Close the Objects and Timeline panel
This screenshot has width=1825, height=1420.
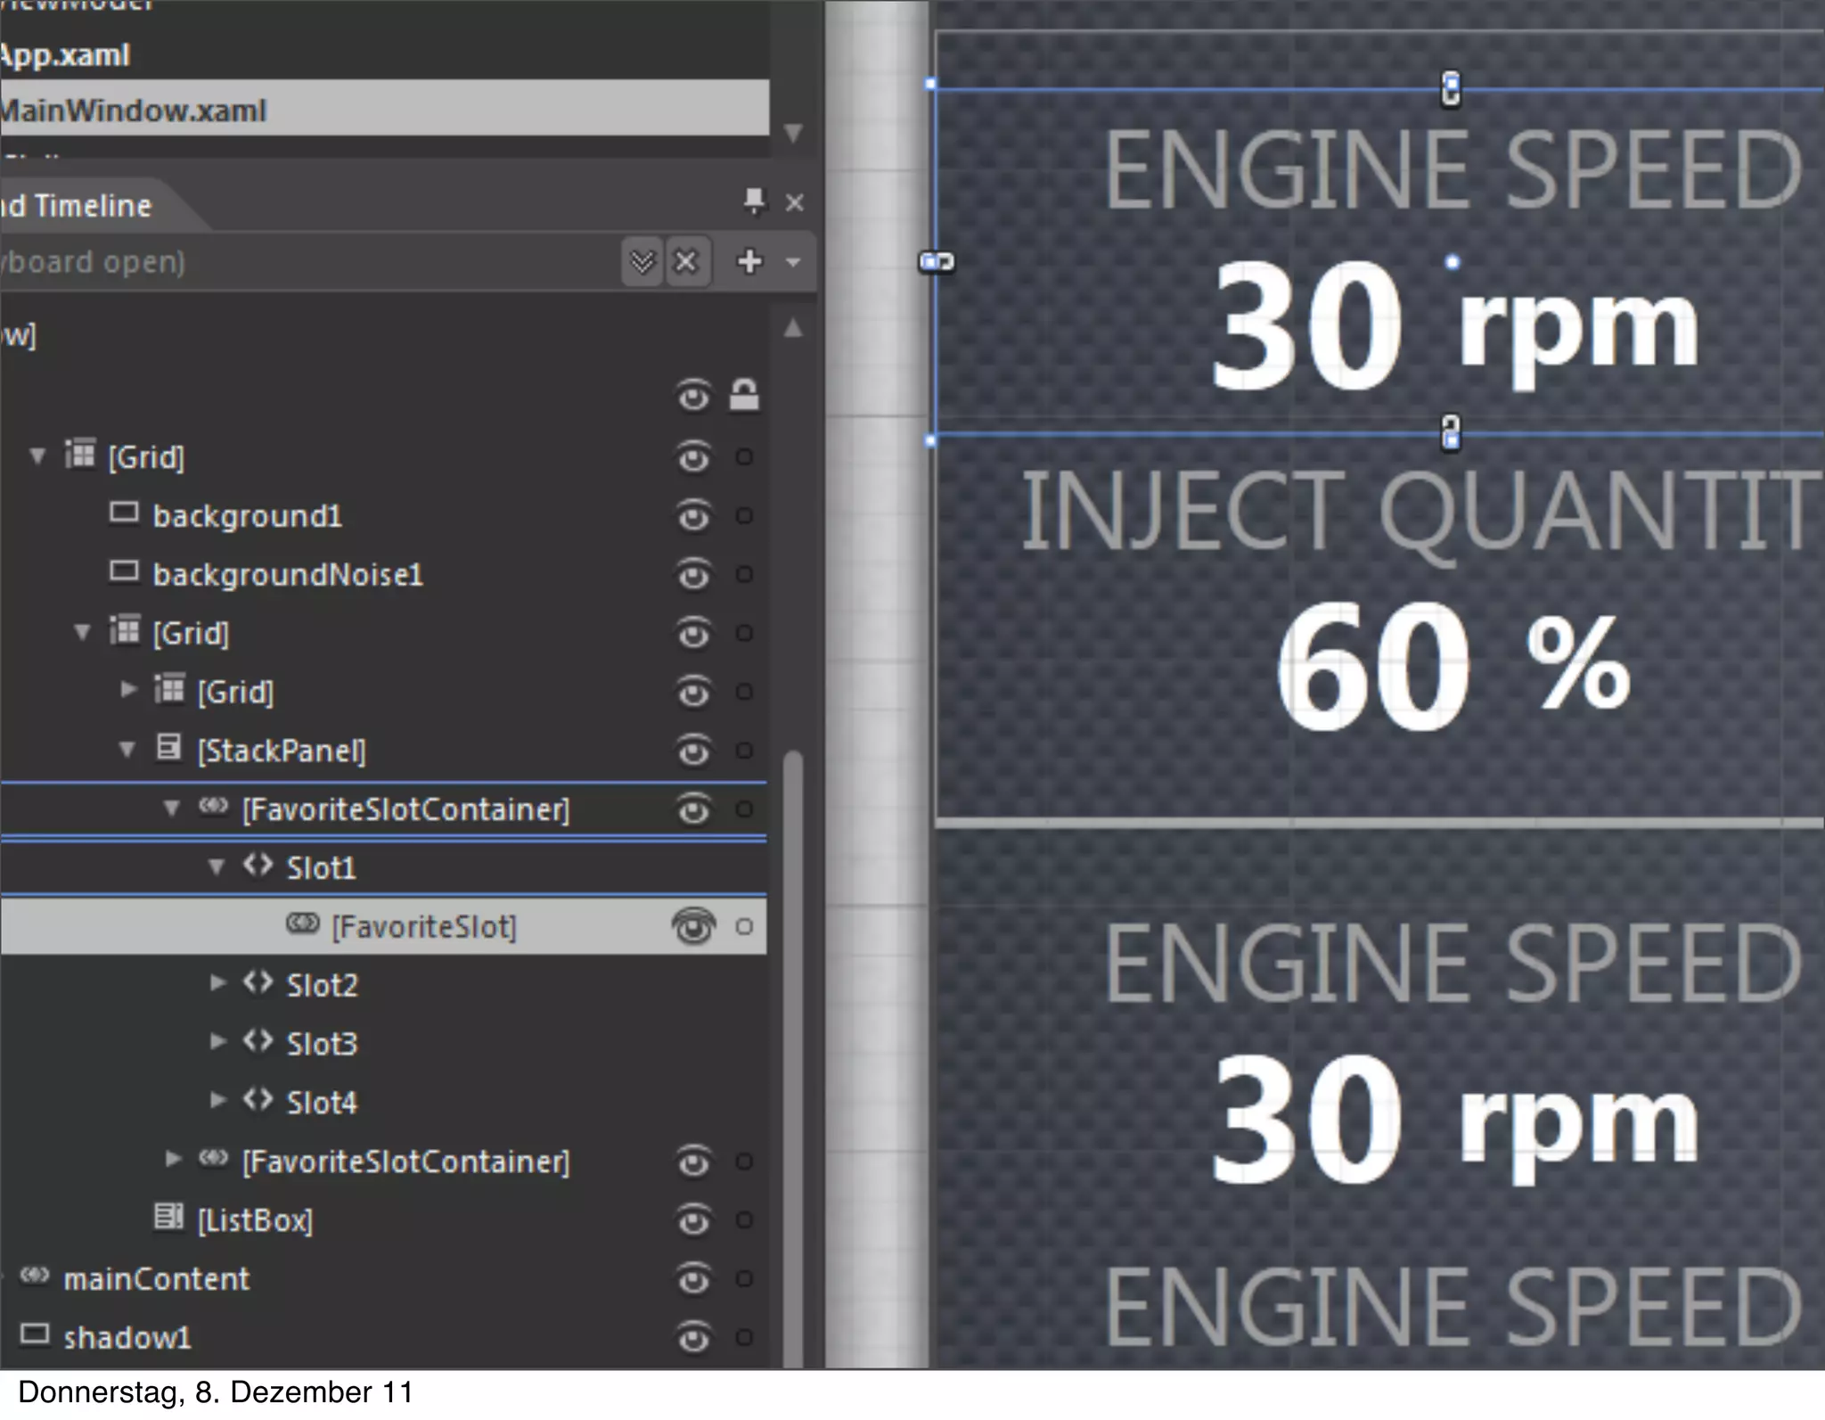pyautogui.click(x=795, y=203)
